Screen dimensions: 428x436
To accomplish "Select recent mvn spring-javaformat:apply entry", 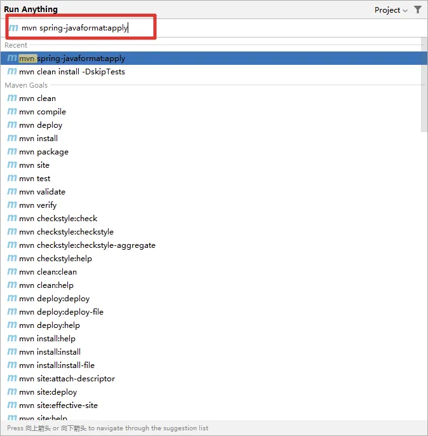I will [214, 58].
